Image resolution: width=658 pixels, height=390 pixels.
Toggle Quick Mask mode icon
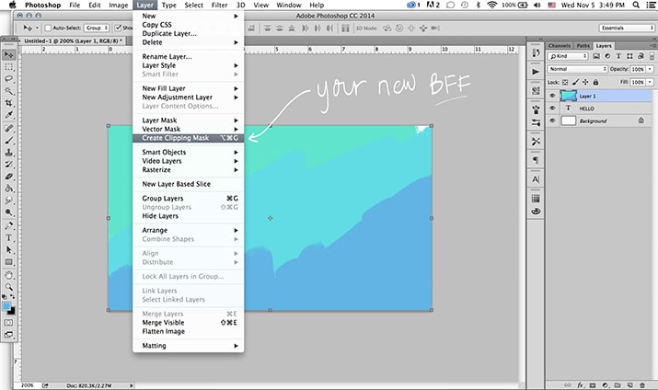point(9,323)
